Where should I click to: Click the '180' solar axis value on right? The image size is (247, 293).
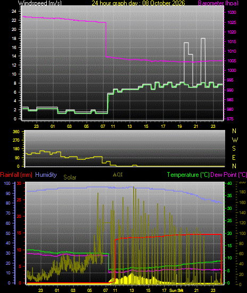[x=243, y=192]
